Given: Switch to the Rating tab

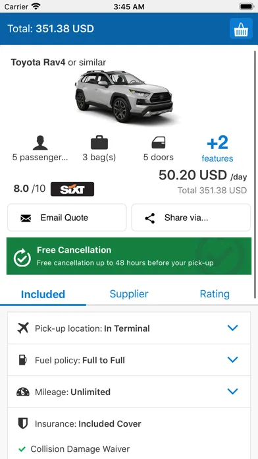Looking at the screenshot, I should click(215, 294).
